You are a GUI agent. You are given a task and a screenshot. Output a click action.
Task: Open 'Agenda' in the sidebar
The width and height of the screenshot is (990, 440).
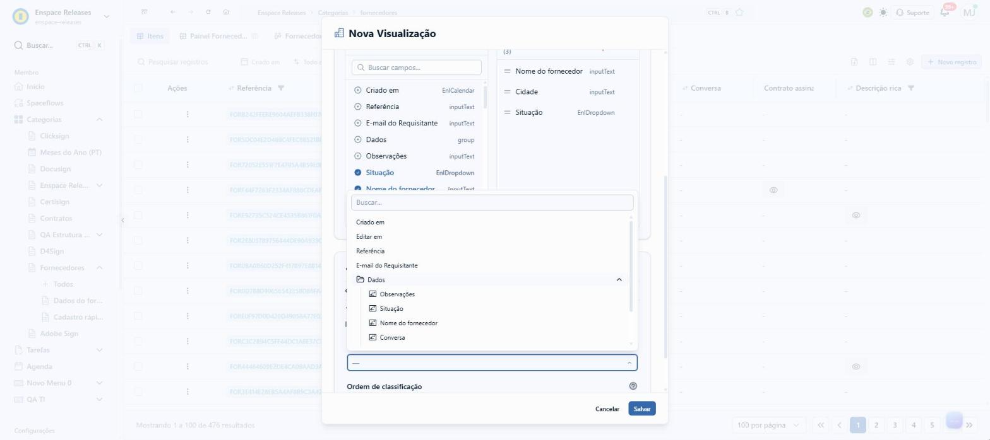tap(39, 366)
